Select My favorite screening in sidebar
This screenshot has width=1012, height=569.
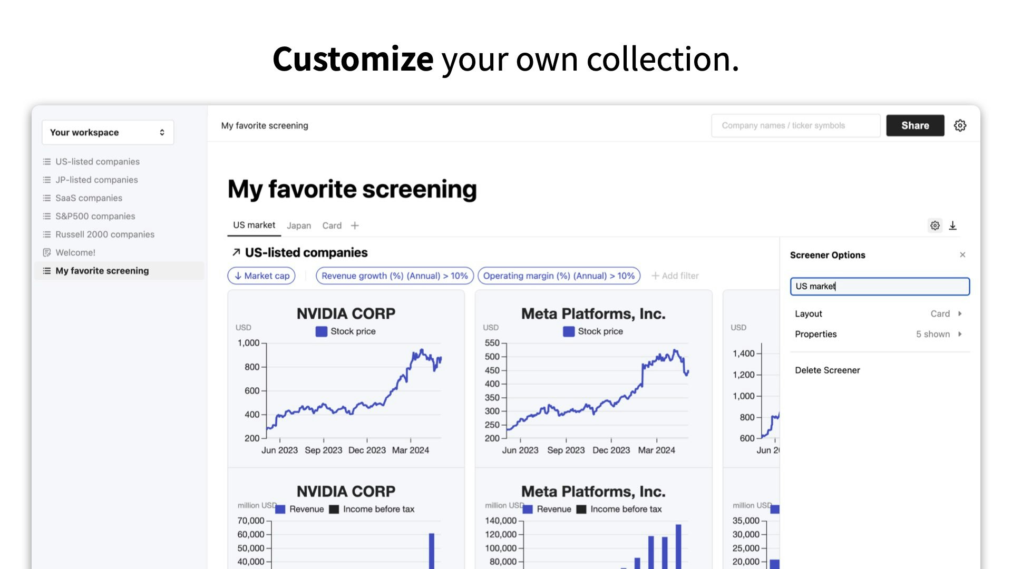(x=119, y=271)
